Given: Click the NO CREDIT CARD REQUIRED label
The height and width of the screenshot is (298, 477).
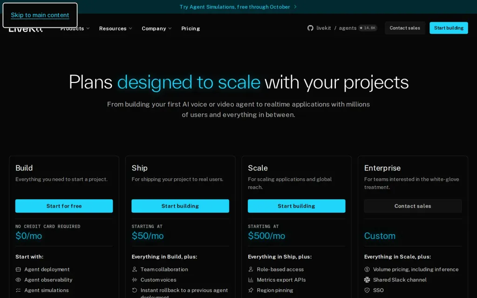Looking at the screenshot, I should [48, 226].
